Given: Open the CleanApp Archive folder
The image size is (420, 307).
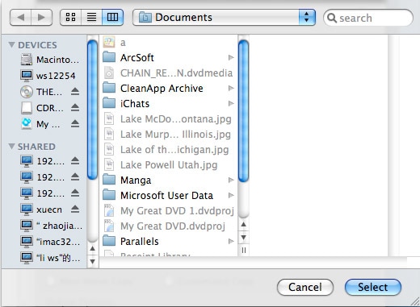Looking at the screenshot, I should (x=162, y=88).
